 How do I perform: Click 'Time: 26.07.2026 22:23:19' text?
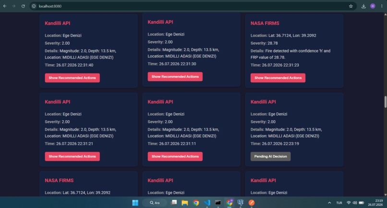[x=275, y=144]
